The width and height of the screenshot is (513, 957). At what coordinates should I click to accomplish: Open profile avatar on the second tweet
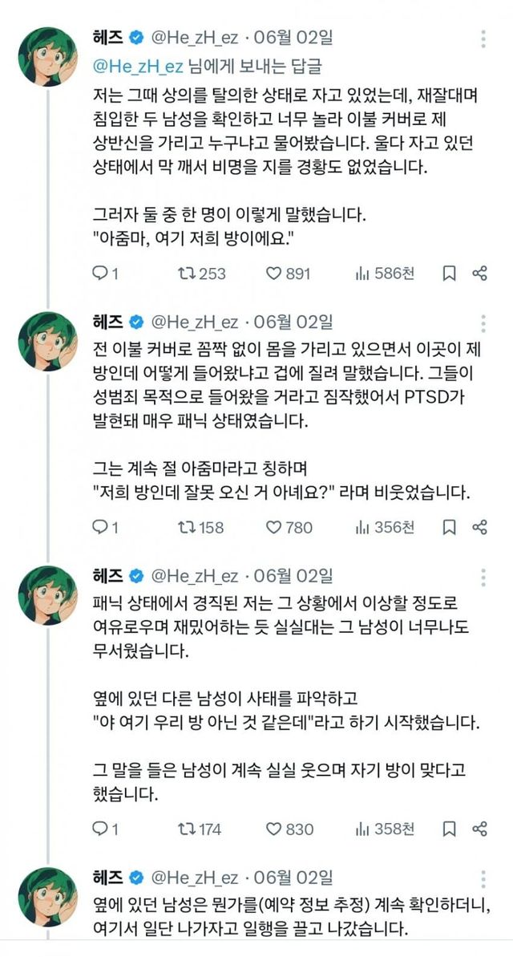pyautogui.click(x=46, y=339)
